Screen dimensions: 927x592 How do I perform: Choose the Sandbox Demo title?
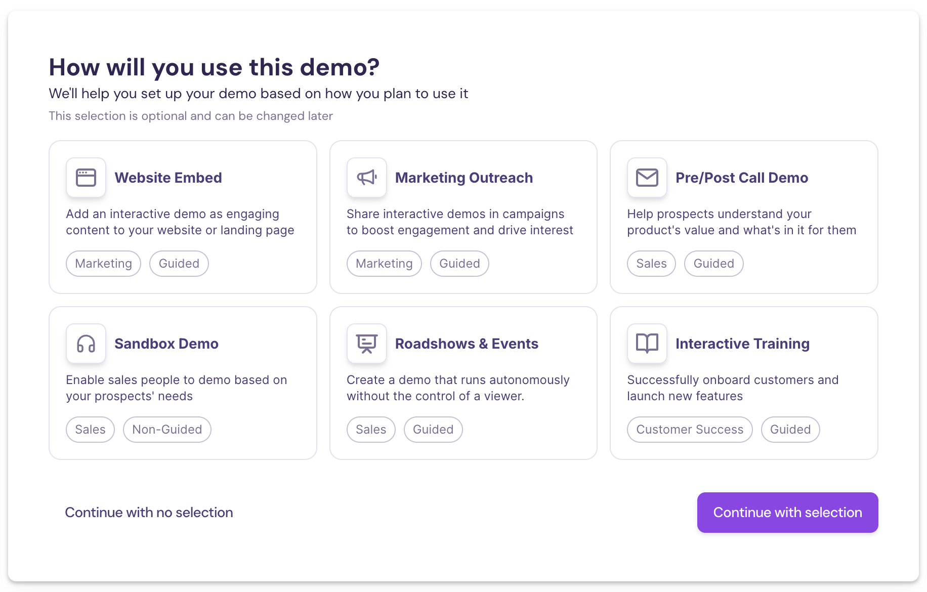(x=166, y=344)
